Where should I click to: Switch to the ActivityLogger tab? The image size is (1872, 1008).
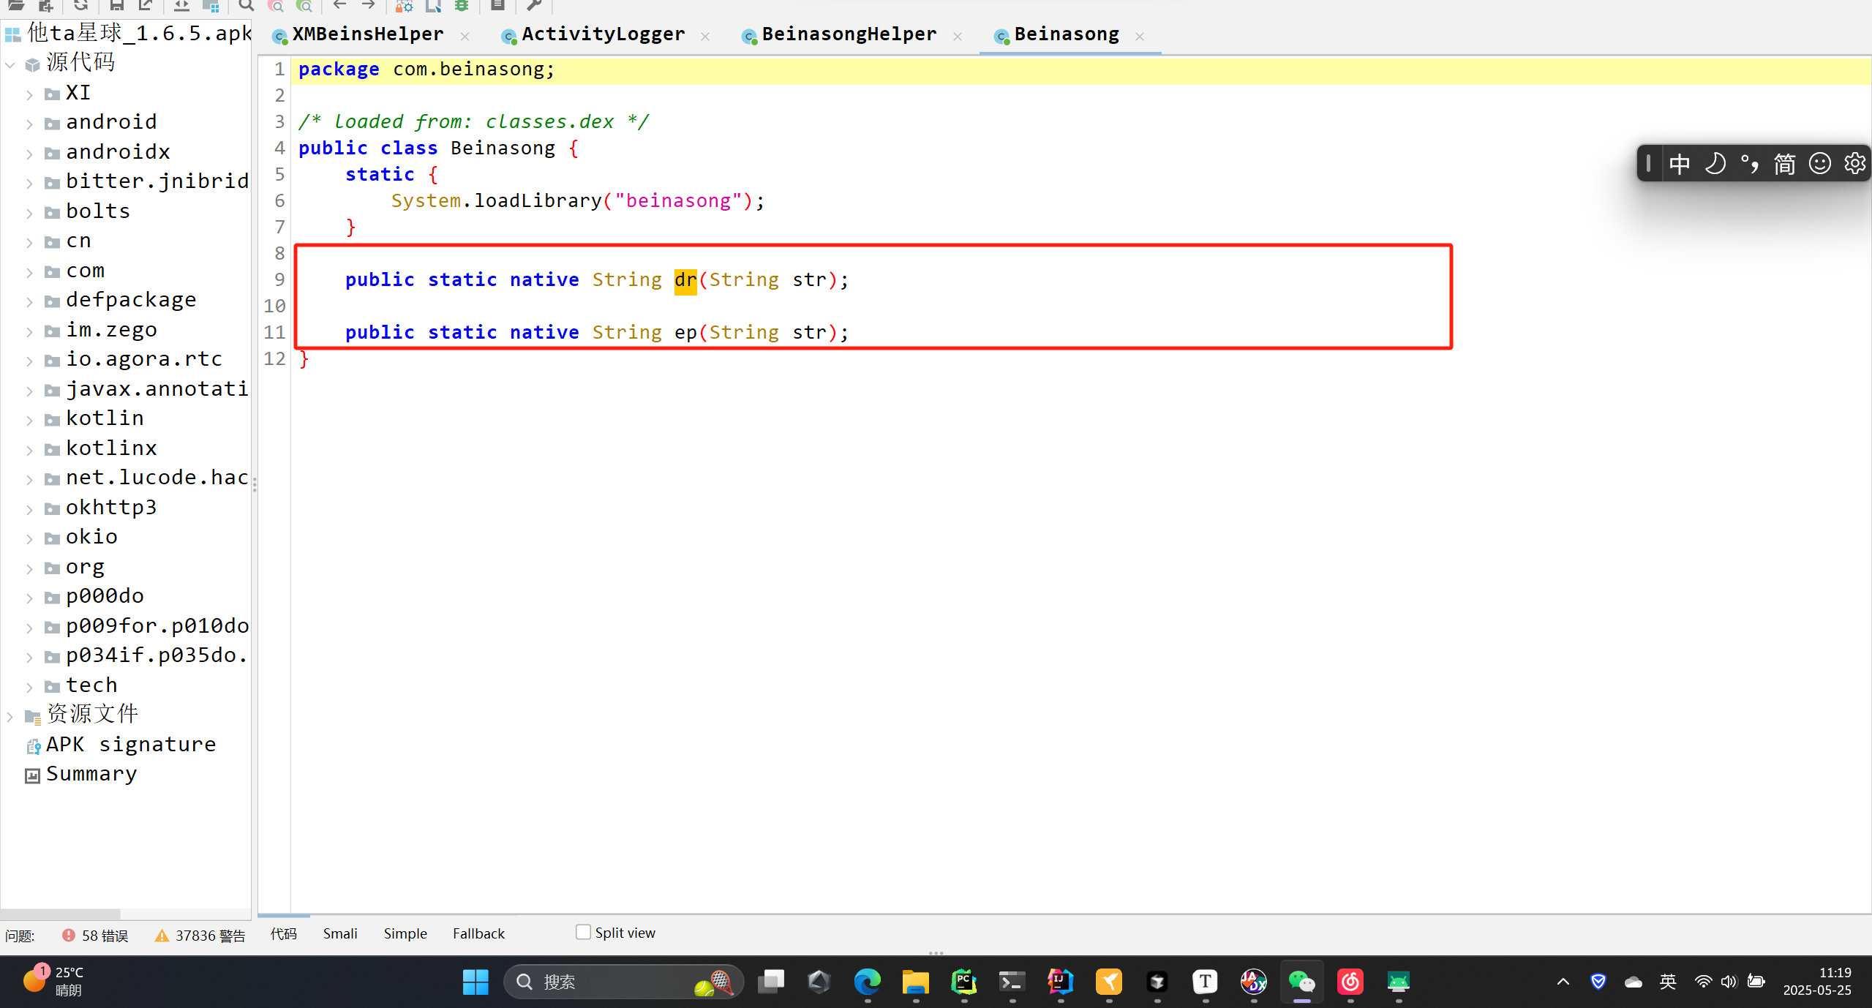603,34
